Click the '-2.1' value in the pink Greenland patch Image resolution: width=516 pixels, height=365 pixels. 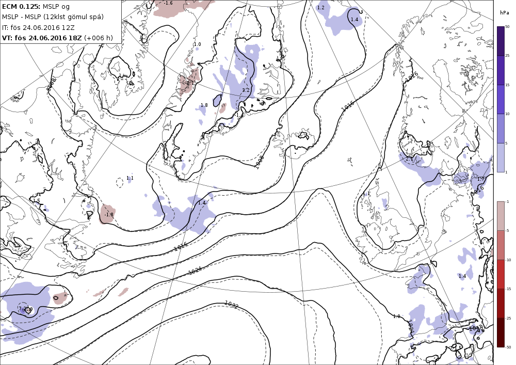[x=189, y=83]
